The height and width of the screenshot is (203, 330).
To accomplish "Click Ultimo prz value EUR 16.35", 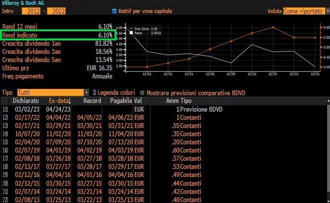I will click(100, 68).
